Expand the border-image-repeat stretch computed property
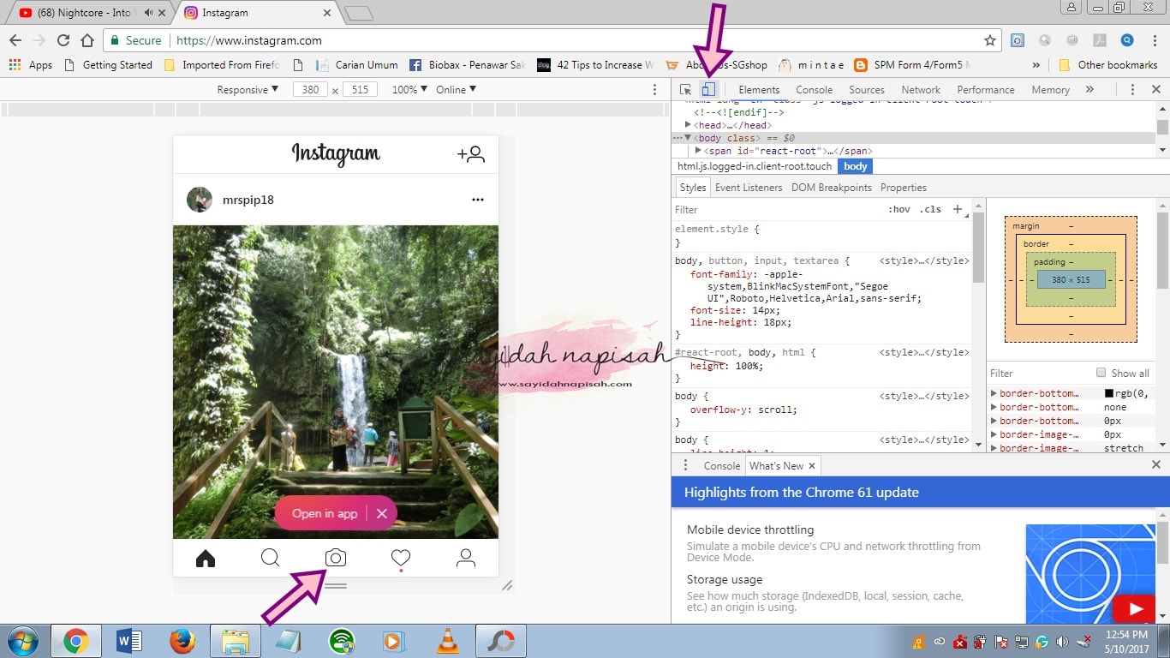The image size is (1170, 658). tap(994, 448)
